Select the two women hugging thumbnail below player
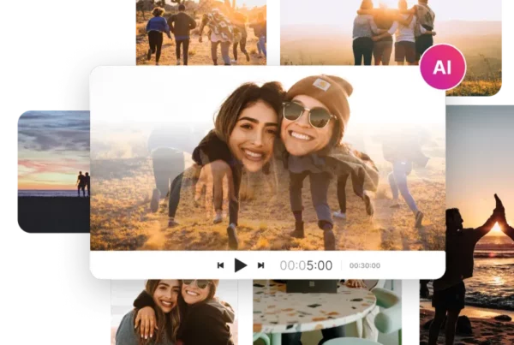 click(x=175, y=312)
